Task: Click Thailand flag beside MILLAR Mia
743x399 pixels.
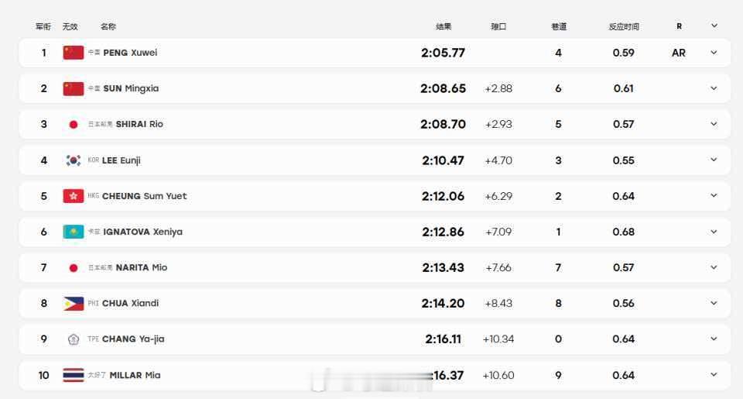Action: click(x=74, y=375)
